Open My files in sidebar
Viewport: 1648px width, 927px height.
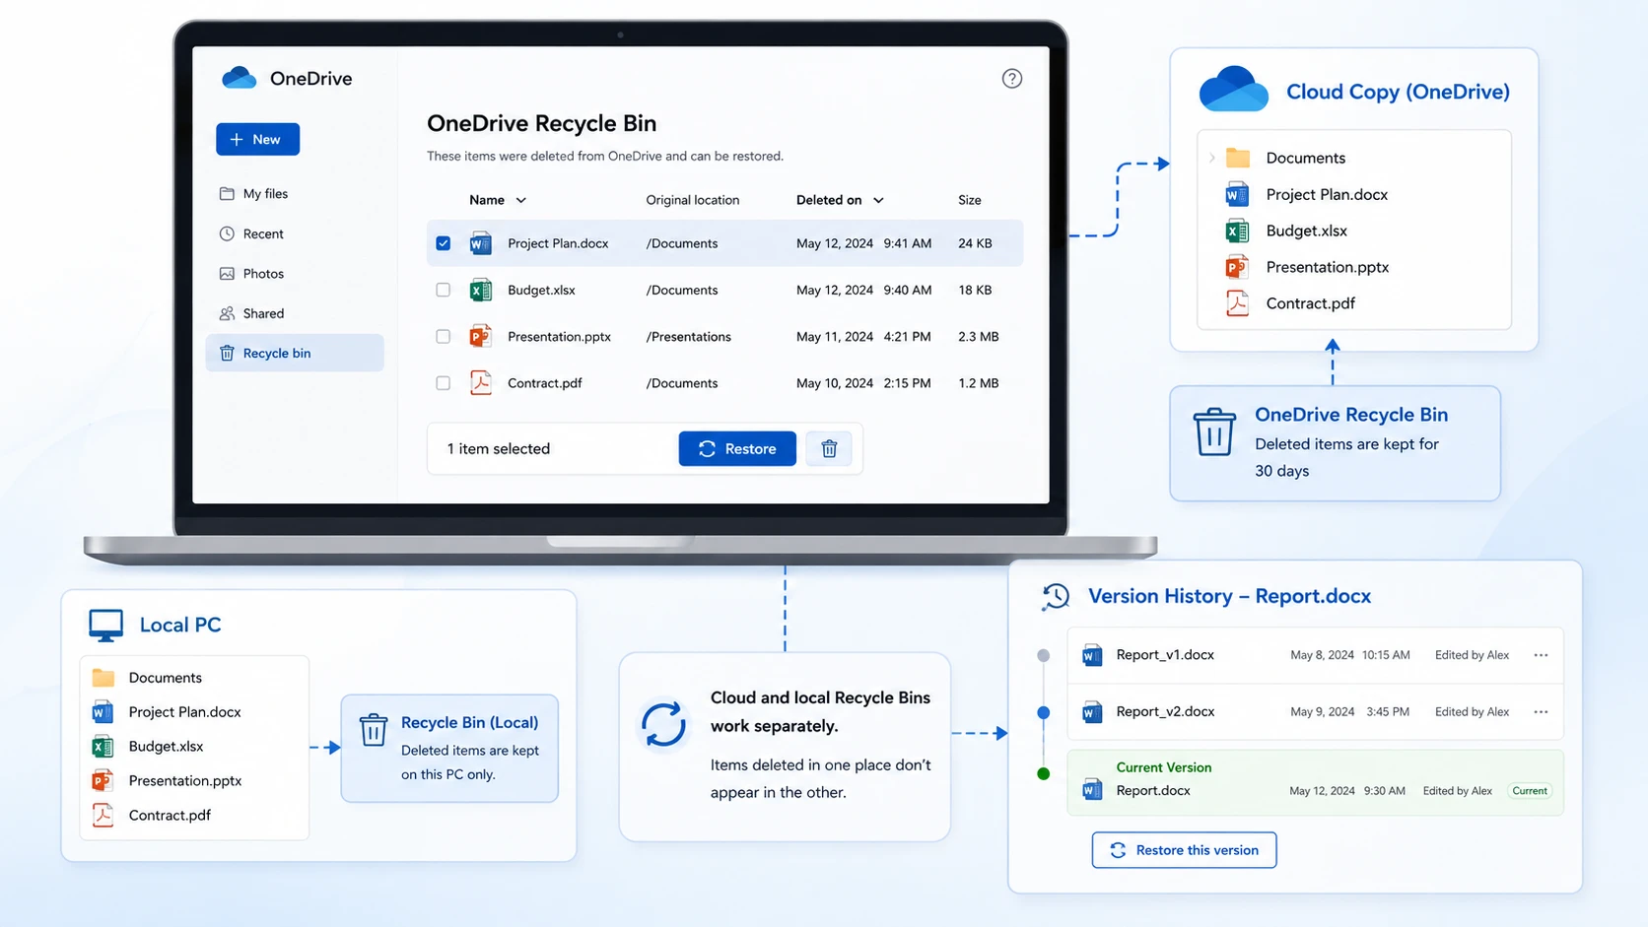coord(294,194)
